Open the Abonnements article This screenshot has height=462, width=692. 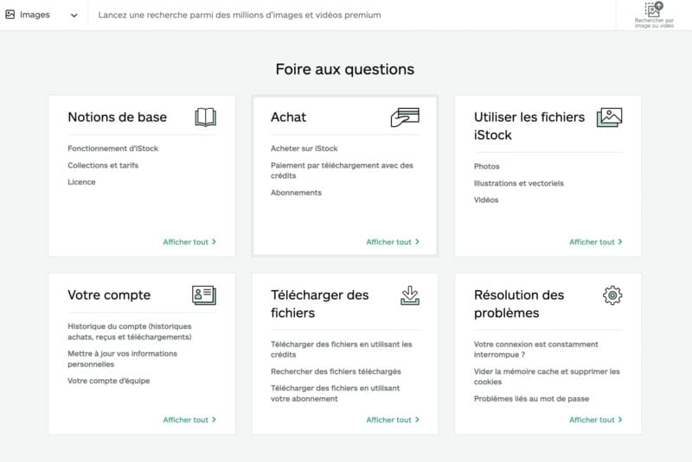point(296,193)
